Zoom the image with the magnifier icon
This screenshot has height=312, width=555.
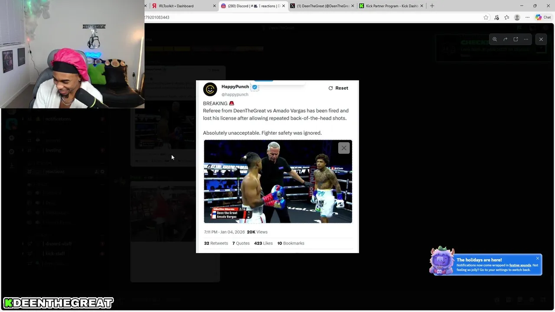(495, 39)
